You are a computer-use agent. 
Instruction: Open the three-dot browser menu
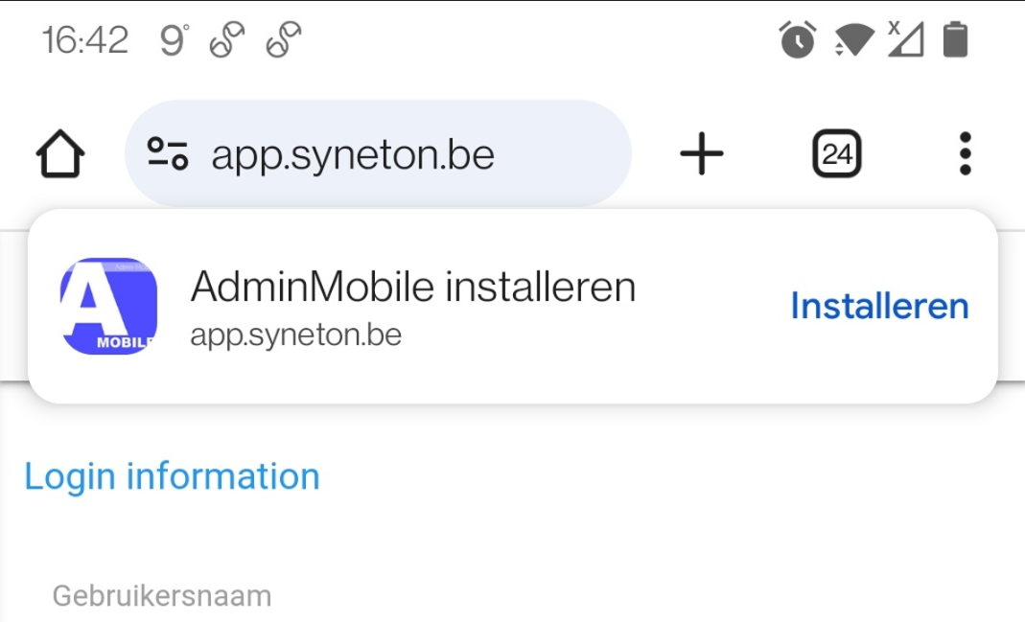tap(965, 154)
